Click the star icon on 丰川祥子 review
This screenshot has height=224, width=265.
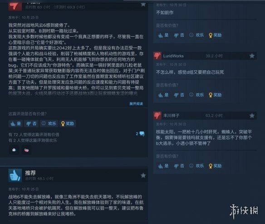[252, 116]
